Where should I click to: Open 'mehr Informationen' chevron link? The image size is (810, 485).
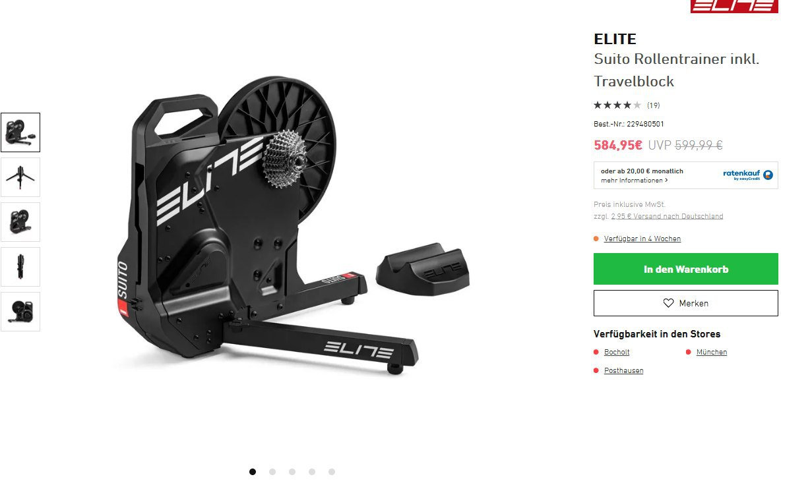coord(635,181)
